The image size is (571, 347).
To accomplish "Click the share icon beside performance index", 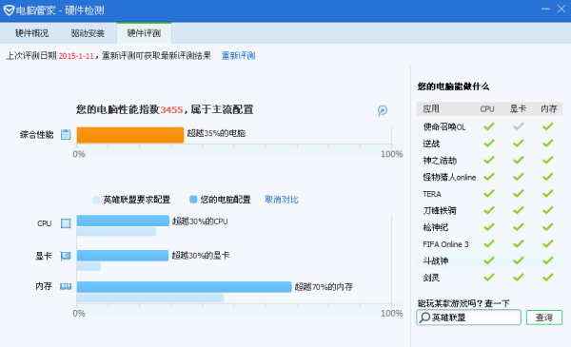I will point(382,110).
